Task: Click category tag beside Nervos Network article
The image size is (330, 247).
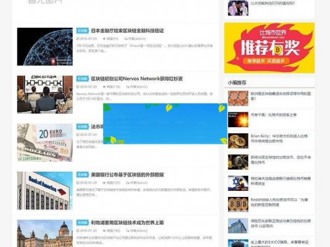Action: [x=83, y=78]
